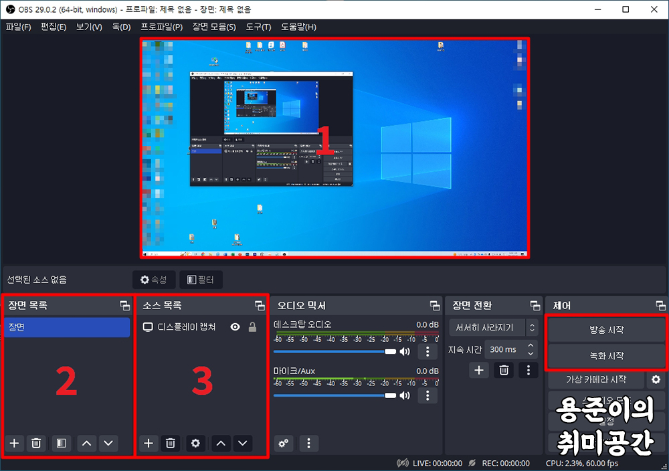Screen dimensions: 669x471
Task: Move source up arrow in 소스 목록
Action: (221, 444)
